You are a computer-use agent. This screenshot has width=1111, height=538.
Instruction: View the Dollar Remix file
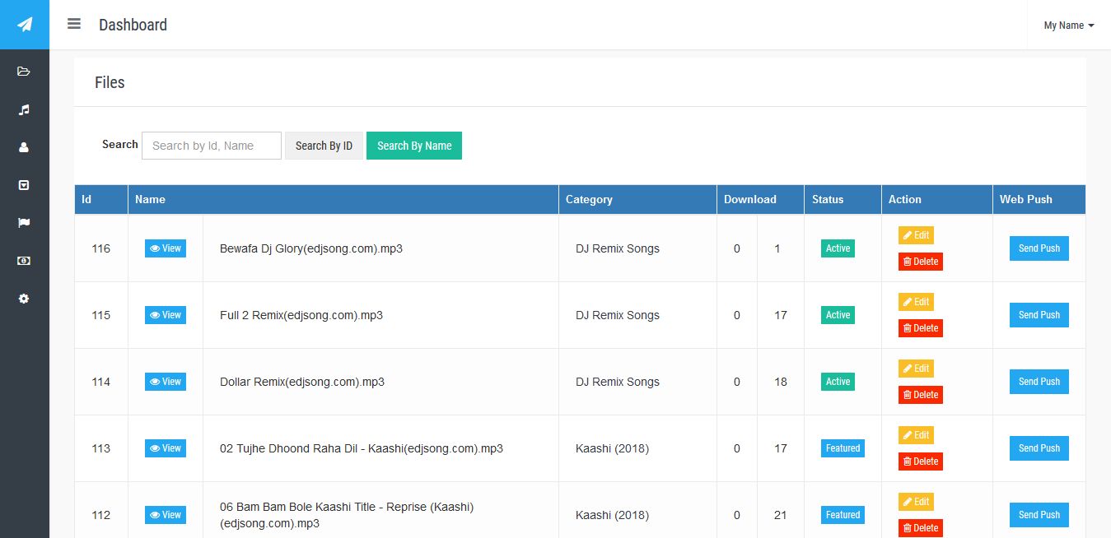166,382
